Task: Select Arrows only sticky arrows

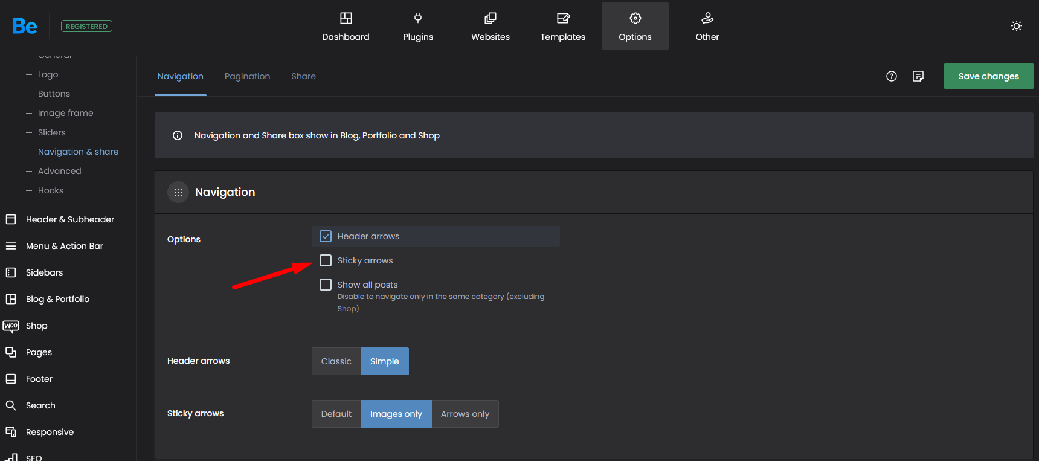Action: click(465, 414)
